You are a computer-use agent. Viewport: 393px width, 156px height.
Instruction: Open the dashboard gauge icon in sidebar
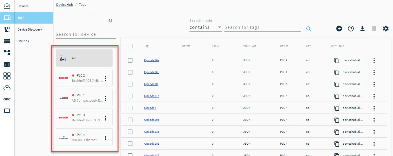tap(7, 6)
